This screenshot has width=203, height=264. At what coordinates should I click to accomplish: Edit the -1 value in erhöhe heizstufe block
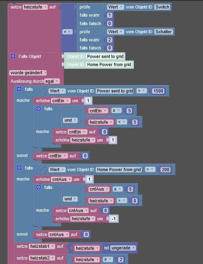point(113,219)
